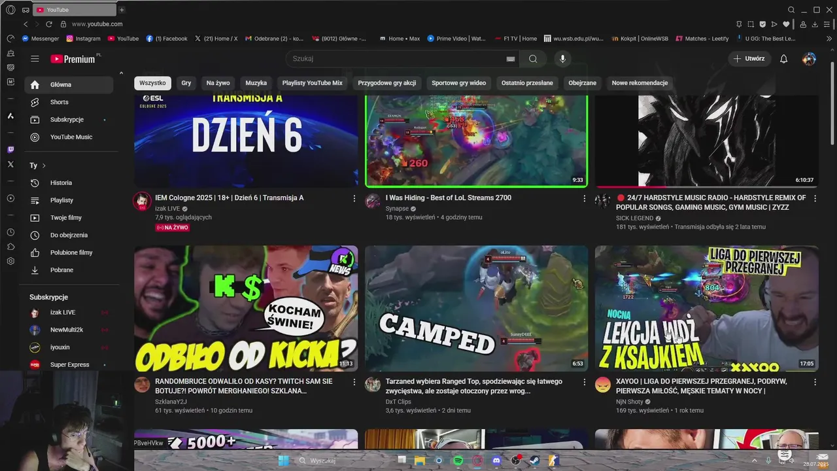
Task: Click the Windows taskbar Wyszukaj search box
Action: [347, 461]
